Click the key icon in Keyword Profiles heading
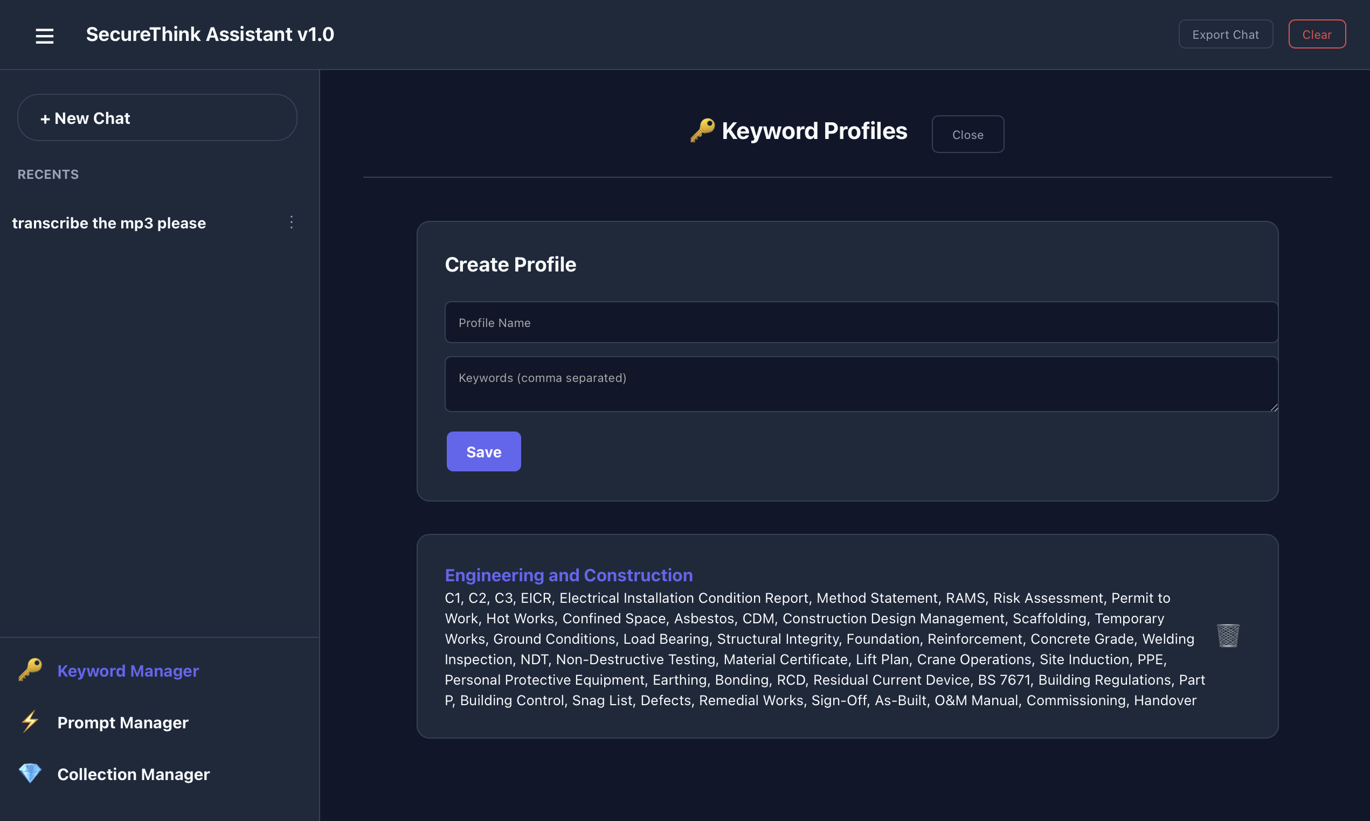1370x821 pixels. pos(702,131)
